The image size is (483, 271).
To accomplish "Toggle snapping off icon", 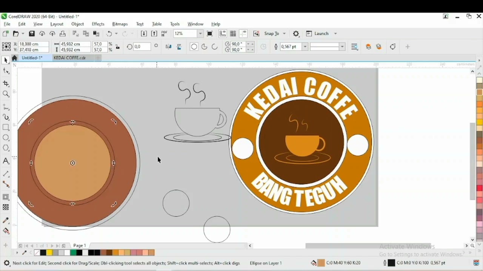I will point(257,34).
